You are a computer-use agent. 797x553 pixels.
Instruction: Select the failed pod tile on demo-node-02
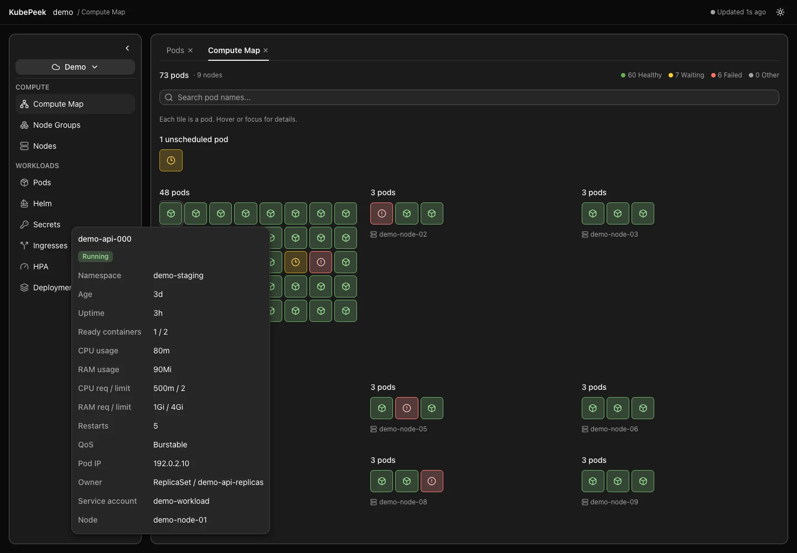[x=382, y=213]
